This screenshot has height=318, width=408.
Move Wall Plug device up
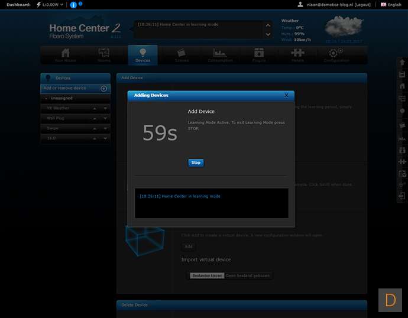(x=95, y=119)
